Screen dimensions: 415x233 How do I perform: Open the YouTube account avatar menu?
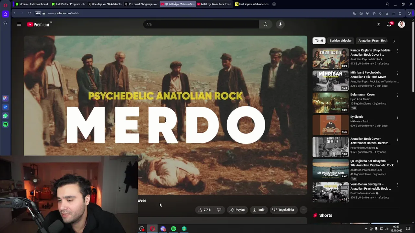pyautogui.click(x=401, y=24)
